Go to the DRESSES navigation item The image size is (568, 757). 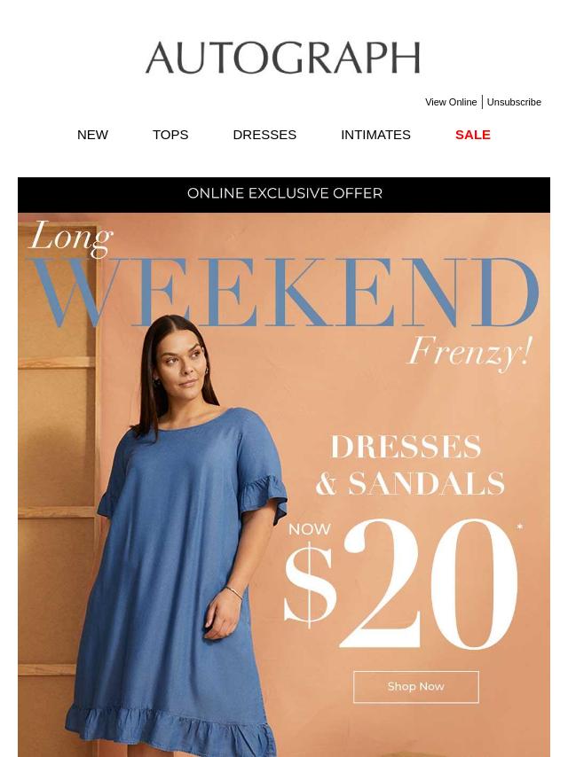(264, 135)
